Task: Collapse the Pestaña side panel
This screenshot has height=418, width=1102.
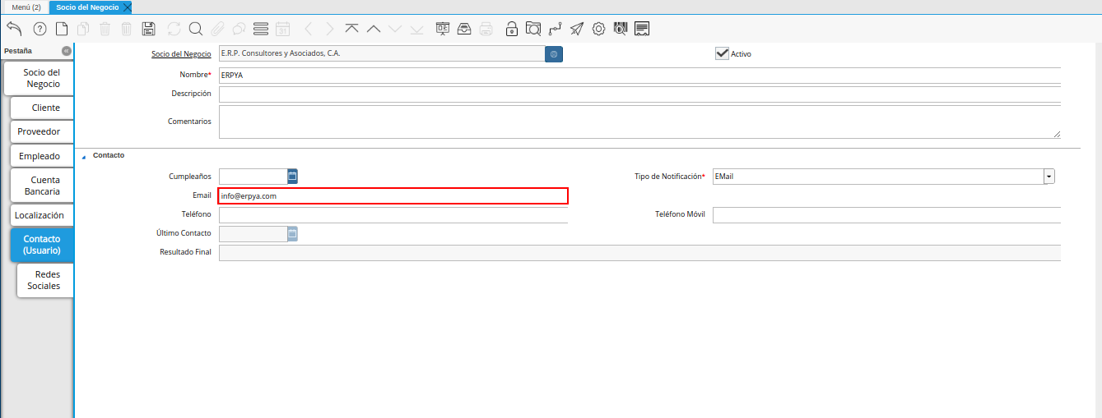Action: coord(67,51)
